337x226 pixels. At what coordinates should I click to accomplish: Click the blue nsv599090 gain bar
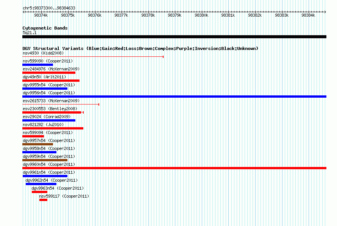(37, 65)
